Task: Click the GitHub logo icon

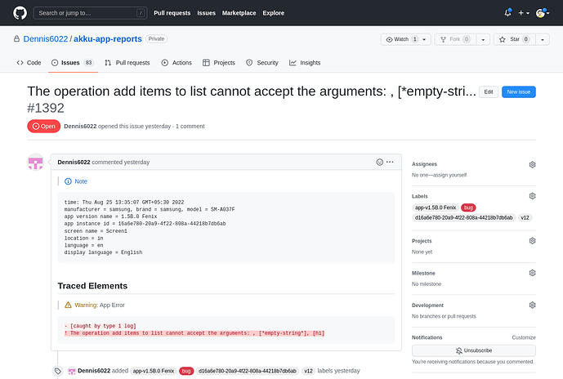Action: (20, 13)
